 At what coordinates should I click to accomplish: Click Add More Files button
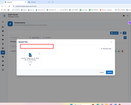(x=106, y=49)
